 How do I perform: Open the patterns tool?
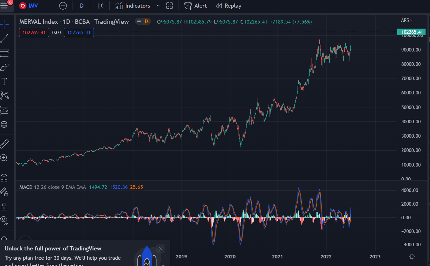pyautogui.click(x=4, y=95)
